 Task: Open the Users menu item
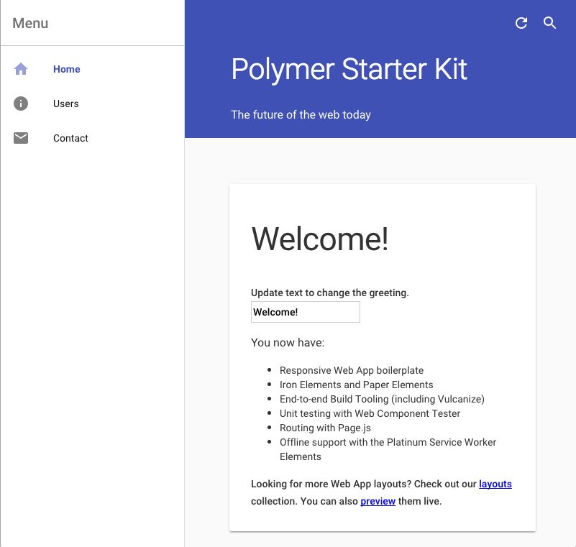point(92,104)
